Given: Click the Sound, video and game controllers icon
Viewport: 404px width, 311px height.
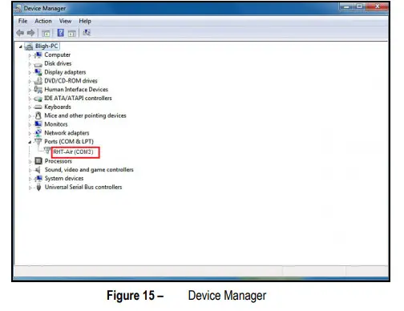Looking at the screenshot, I should pos(38,170).
